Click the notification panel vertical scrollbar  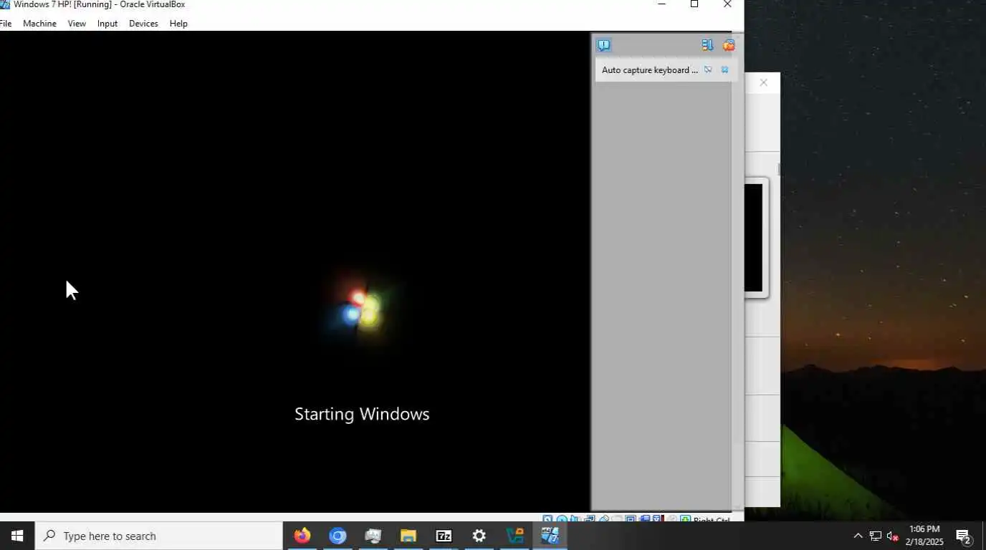[737, 272]
